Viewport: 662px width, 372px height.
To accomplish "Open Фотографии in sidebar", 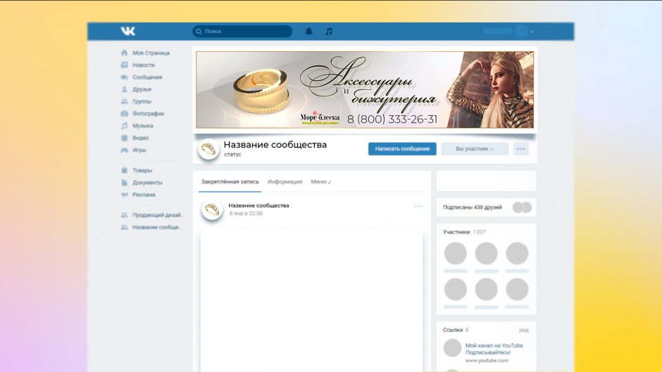I will click(x=148, y=113).
